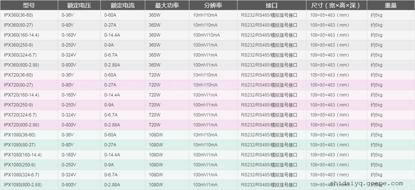Screen dimensions: 415x190
Task: Select 0-9A current in IPX360(250-9) row
Action: point(109,45)
